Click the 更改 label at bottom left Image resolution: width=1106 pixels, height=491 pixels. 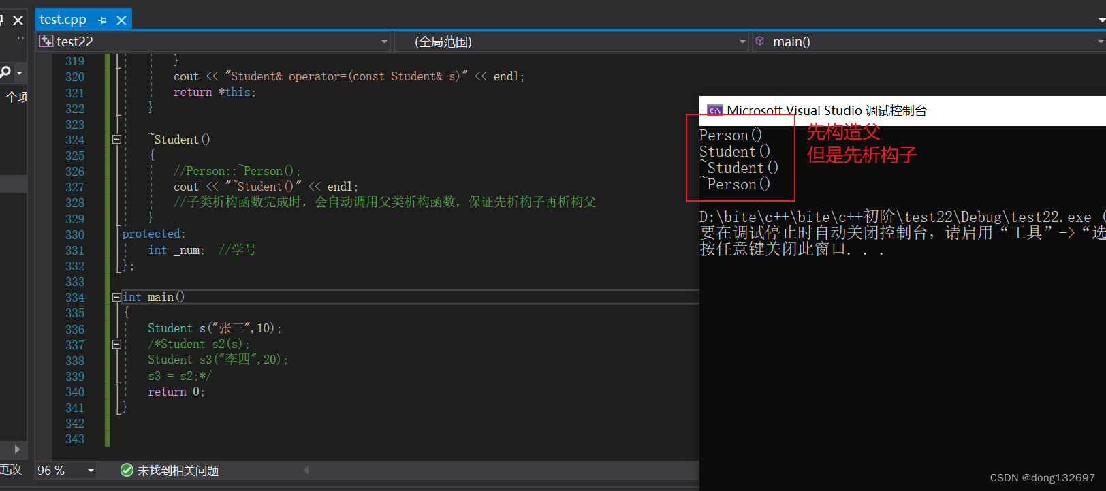click(x=11, y=469)
